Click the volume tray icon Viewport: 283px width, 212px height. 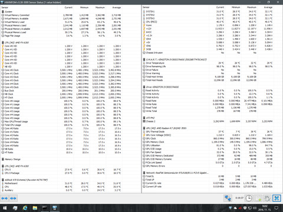tap(255, 208)
